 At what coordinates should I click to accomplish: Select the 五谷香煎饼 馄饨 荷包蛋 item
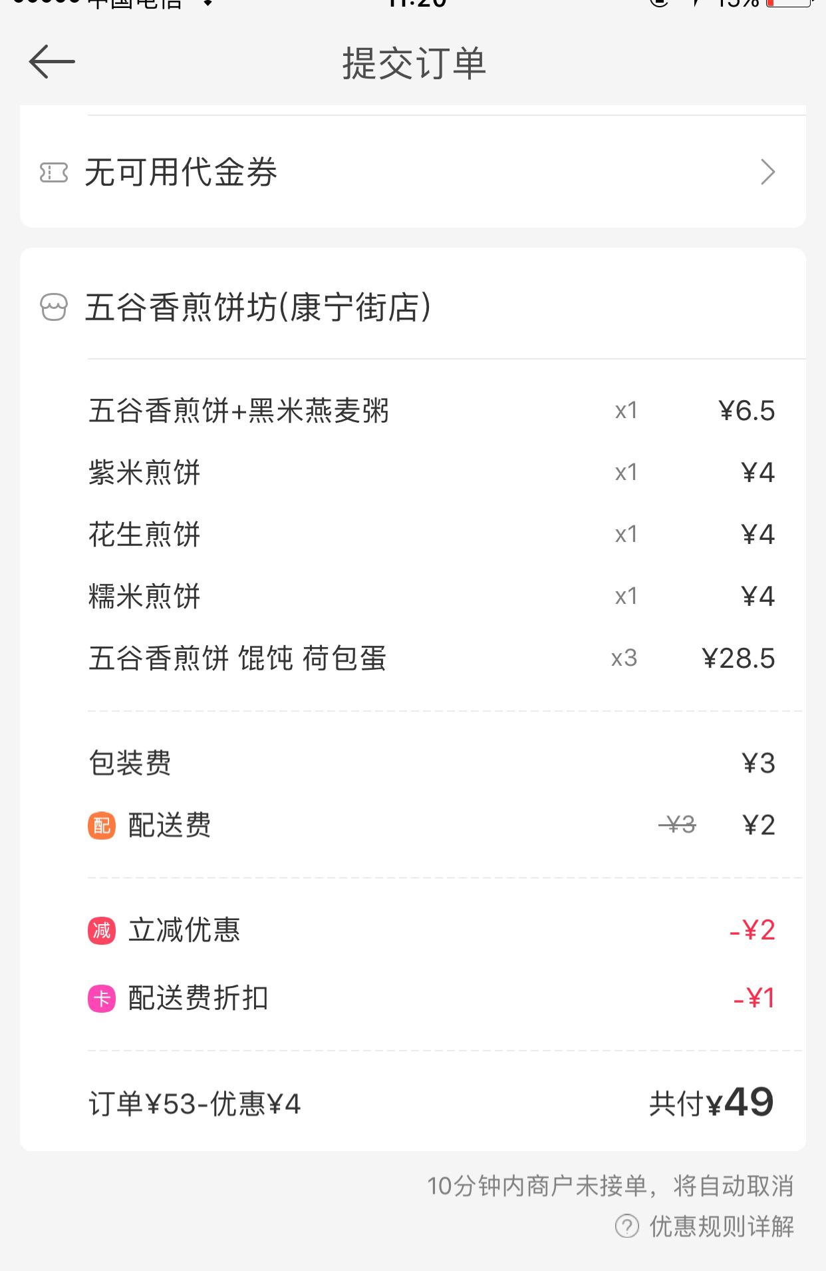pos(237,658)
